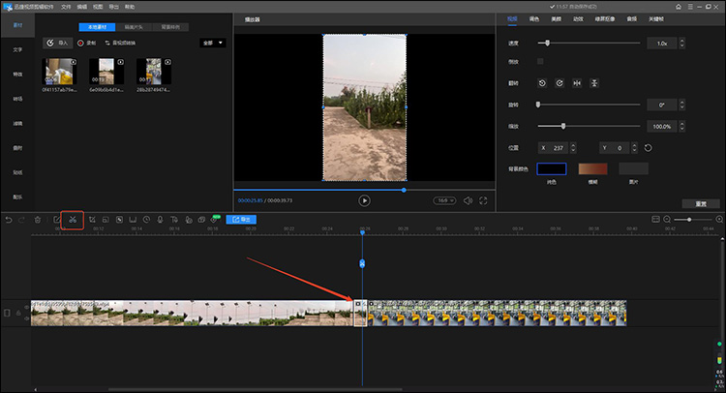Open the 16:9 aspect ratio dropdown
The width and height of the screenshot is (726, 393).
444,200
